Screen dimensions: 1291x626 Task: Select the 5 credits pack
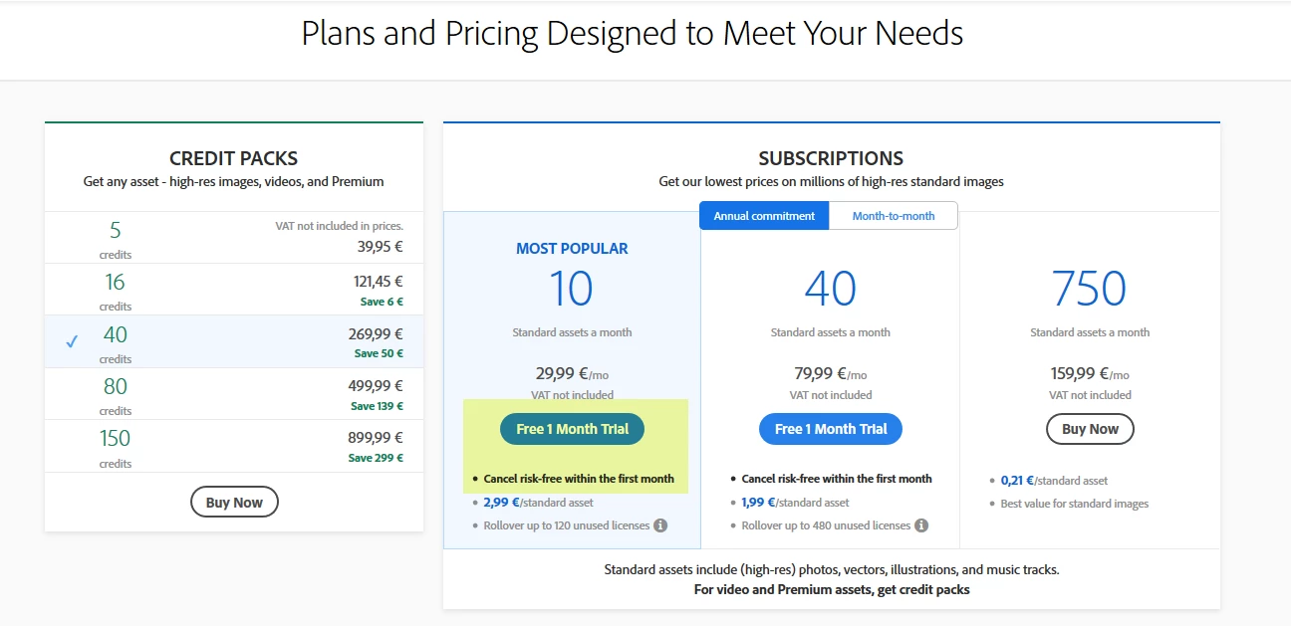click(233, 238)
